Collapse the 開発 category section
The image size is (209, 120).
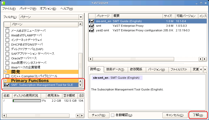pyautogui.click(x=5, y=72)
